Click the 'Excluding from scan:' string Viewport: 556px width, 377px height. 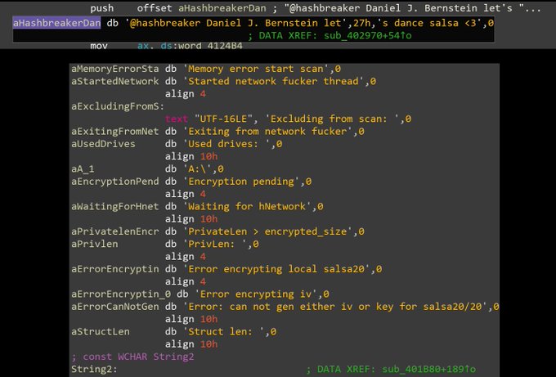tap(332, 119)
